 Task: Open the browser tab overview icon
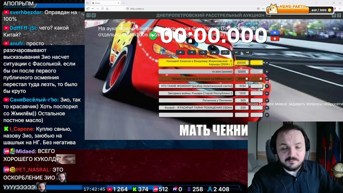87,3
